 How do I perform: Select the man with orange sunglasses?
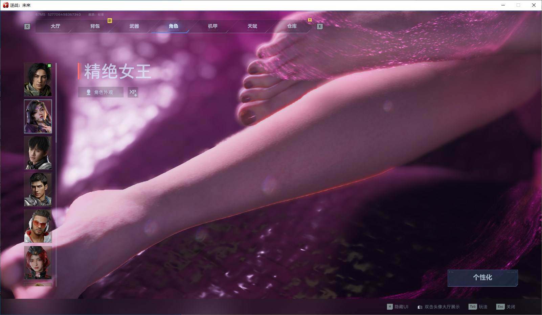tap(38, 226)
